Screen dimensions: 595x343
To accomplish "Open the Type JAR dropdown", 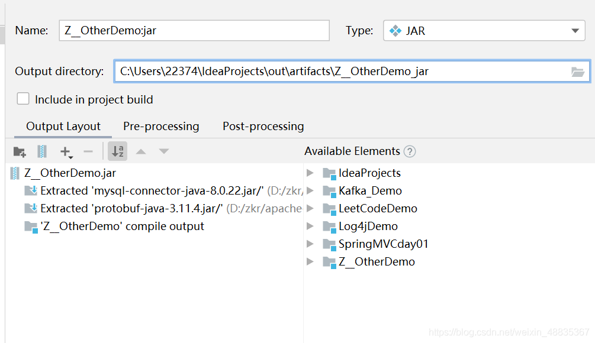I will tap(484, 31).
